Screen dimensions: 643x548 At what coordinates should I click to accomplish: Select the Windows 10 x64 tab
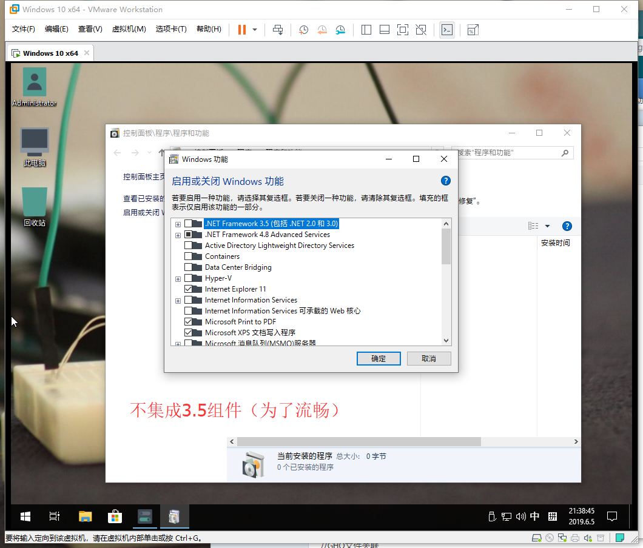[x=50, y=53]
